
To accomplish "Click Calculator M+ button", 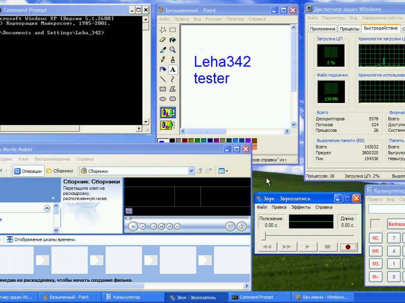I will (376, 277).
